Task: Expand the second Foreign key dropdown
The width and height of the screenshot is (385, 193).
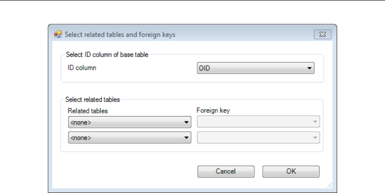Action: tap(315, 138)
